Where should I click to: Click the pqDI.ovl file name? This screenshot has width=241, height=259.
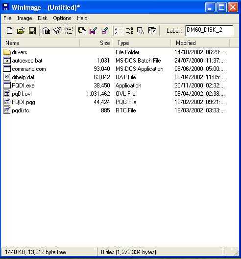pos(22,94)
